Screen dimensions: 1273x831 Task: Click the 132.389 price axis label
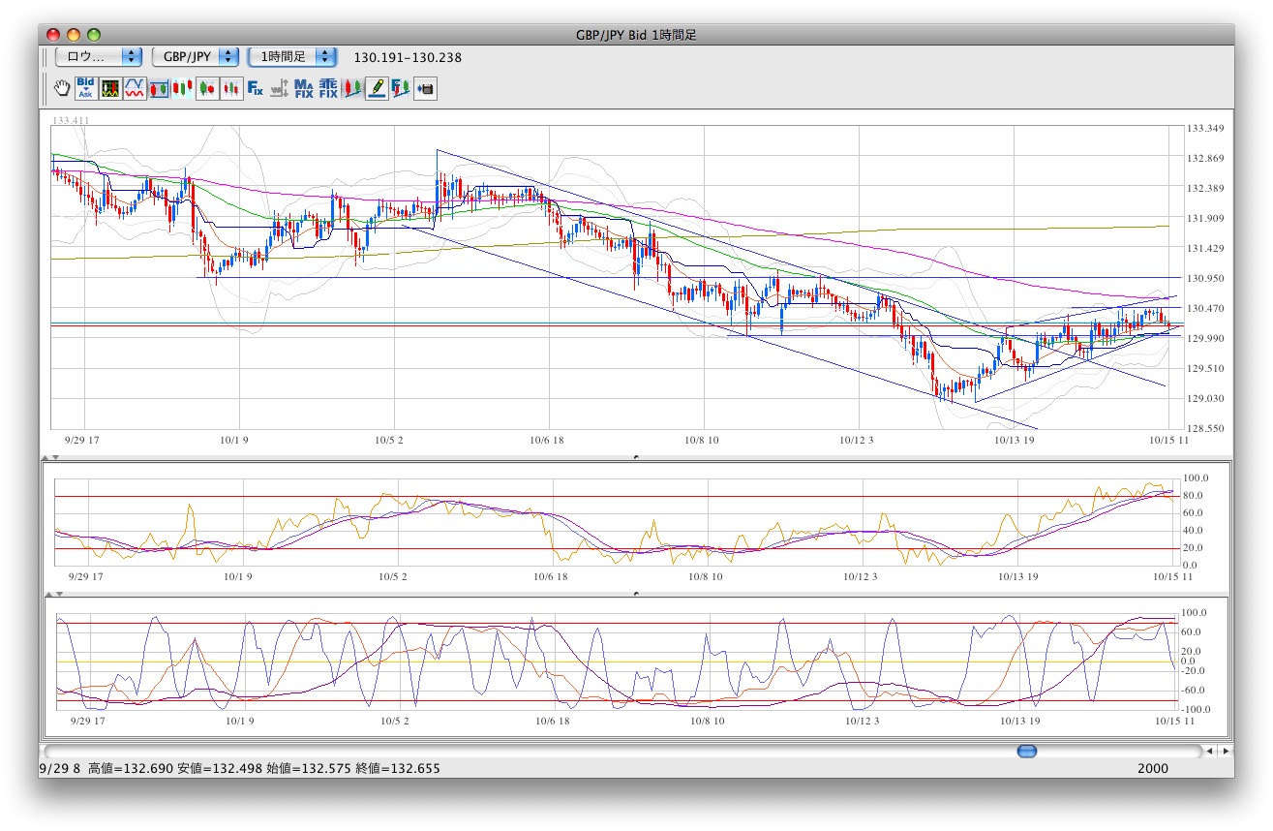tap(1205, 189)
